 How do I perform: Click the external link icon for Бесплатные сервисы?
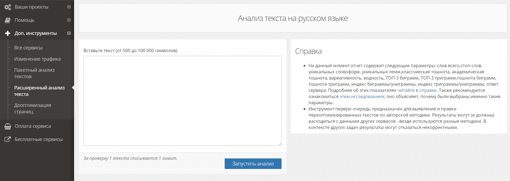(8, 139)
